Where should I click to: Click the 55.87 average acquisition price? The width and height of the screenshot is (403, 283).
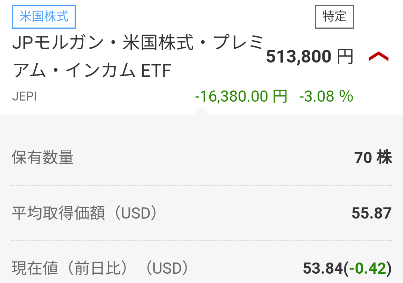pyautogui.click(x=372, y=213)
